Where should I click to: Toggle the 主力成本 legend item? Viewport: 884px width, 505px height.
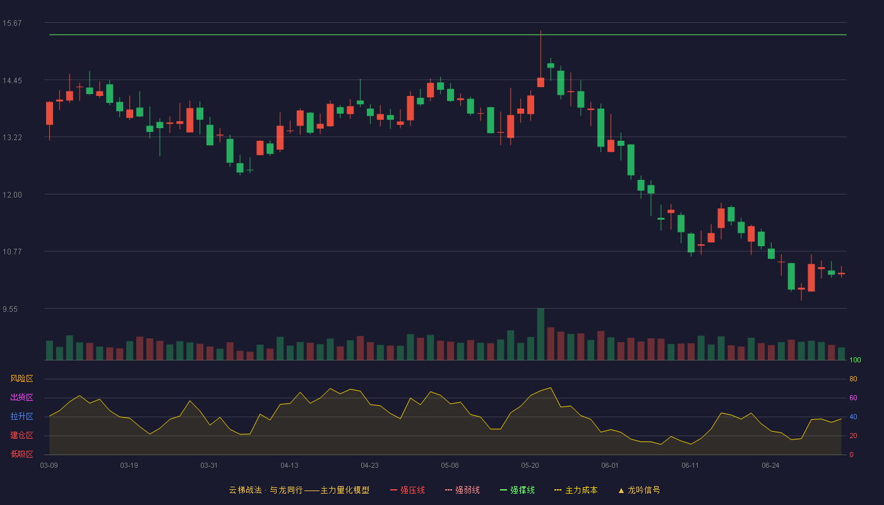click(576, 490)
